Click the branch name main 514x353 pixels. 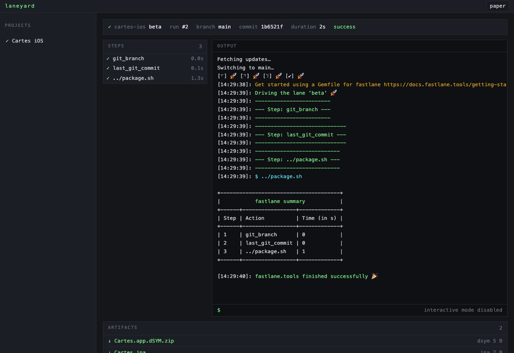coord(224,27)
